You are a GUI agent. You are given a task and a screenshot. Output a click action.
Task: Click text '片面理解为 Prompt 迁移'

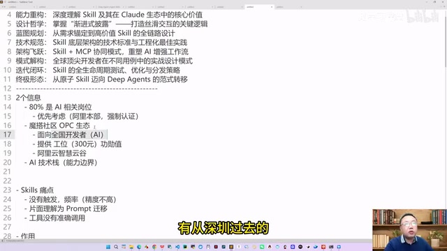68,208
